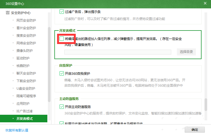Image resolution: width=211 pixels, height=135 pixels.
Task: Click the 主动防御服务 section title
Action: [69, 99]
